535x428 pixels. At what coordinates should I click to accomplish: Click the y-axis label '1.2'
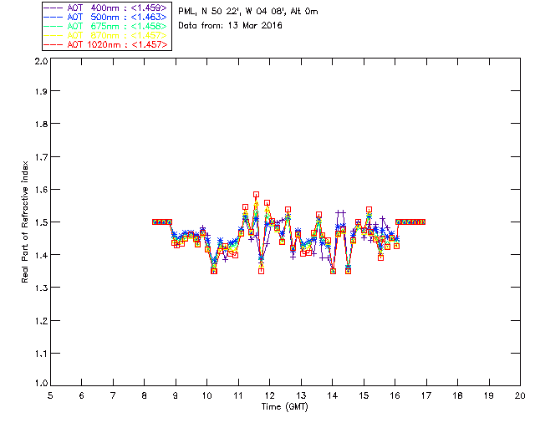[41, 321]
